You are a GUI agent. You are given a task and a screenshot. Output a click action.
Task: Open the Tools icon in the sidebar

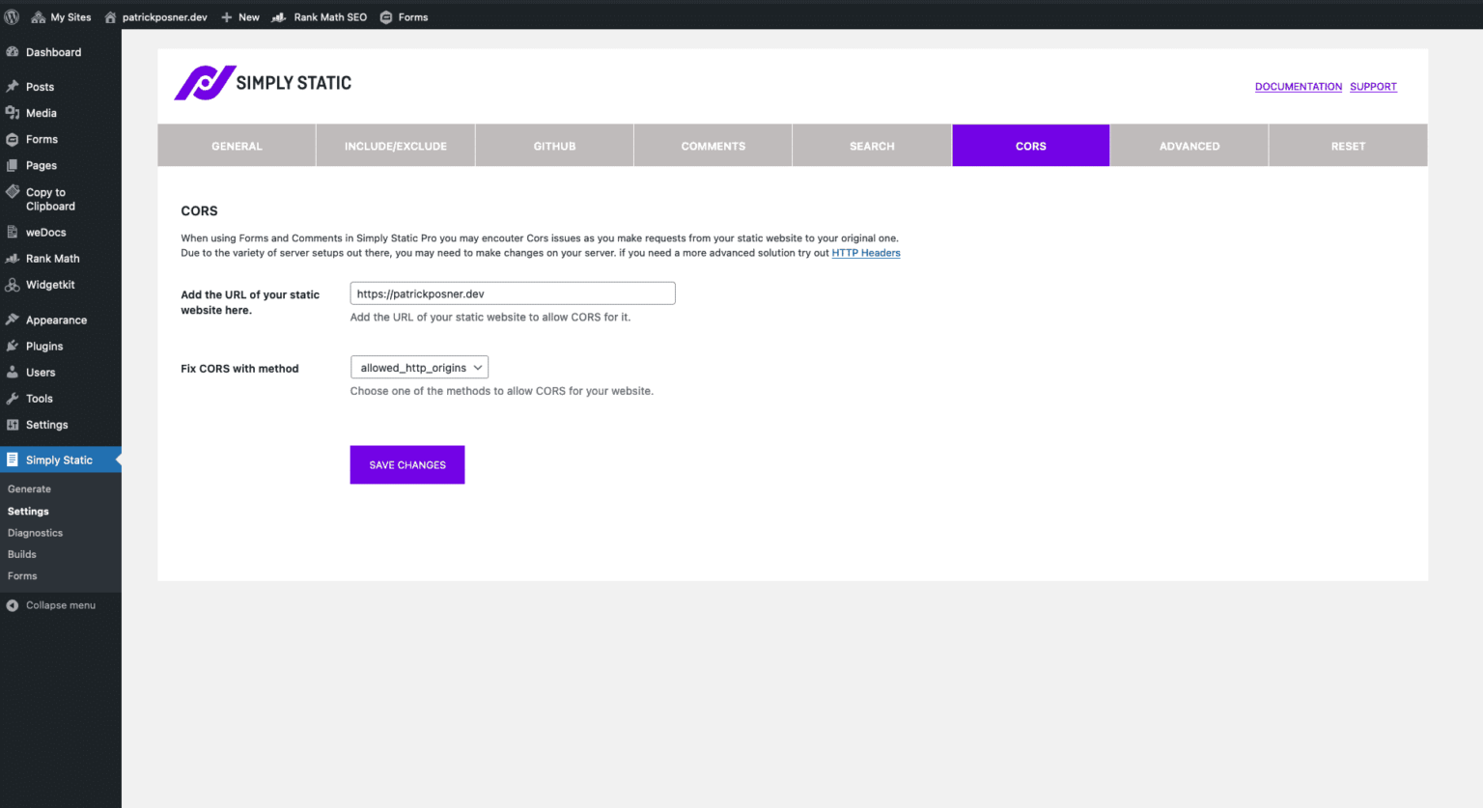[x=14, y=398]
